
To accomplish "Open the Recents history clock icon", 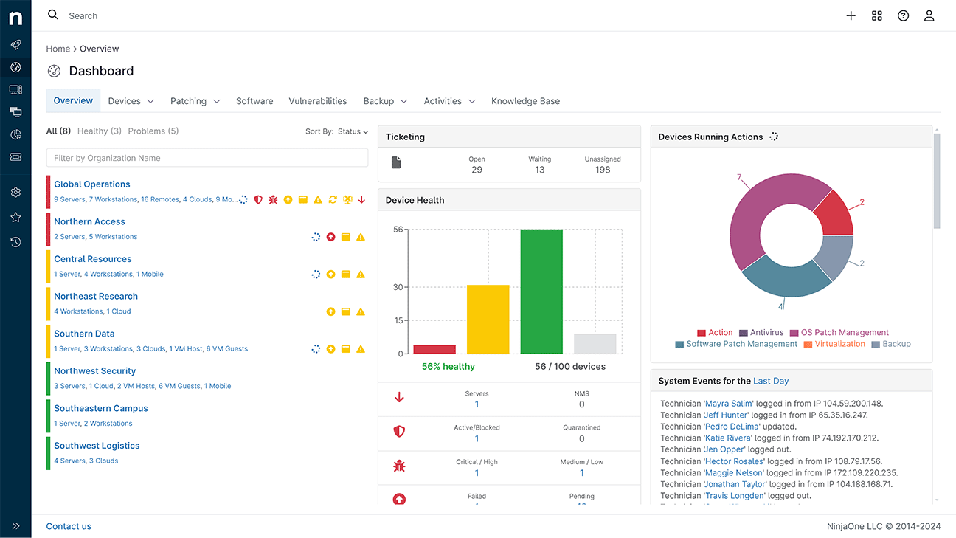I will point(15,242).
